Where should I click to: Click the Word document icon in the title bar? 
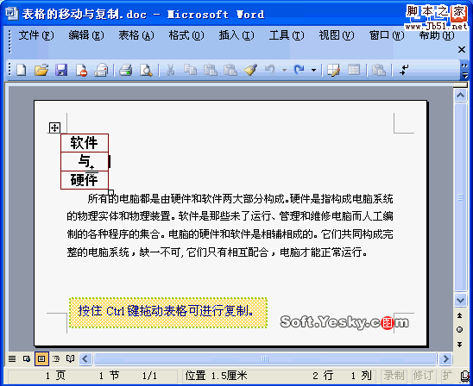[x=11, y=14]
